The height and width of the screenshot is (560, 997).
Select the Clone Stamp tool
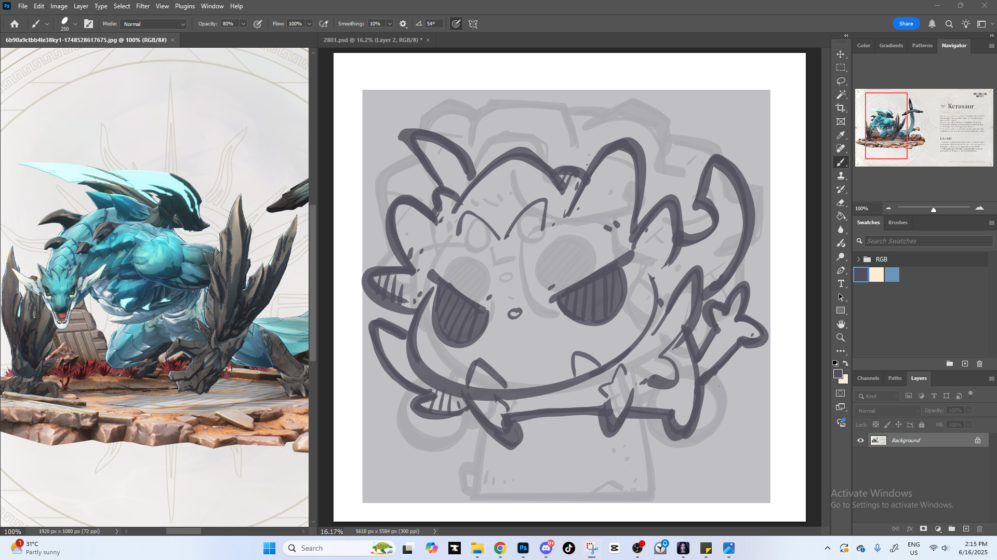[x=841, y=176]
